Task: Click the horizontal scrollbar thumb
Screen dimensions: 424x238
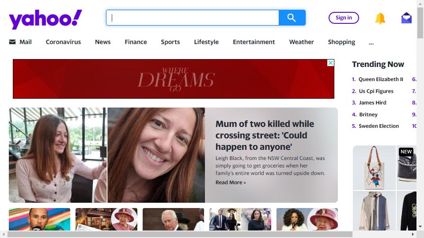Action: (x=180, y=234)
